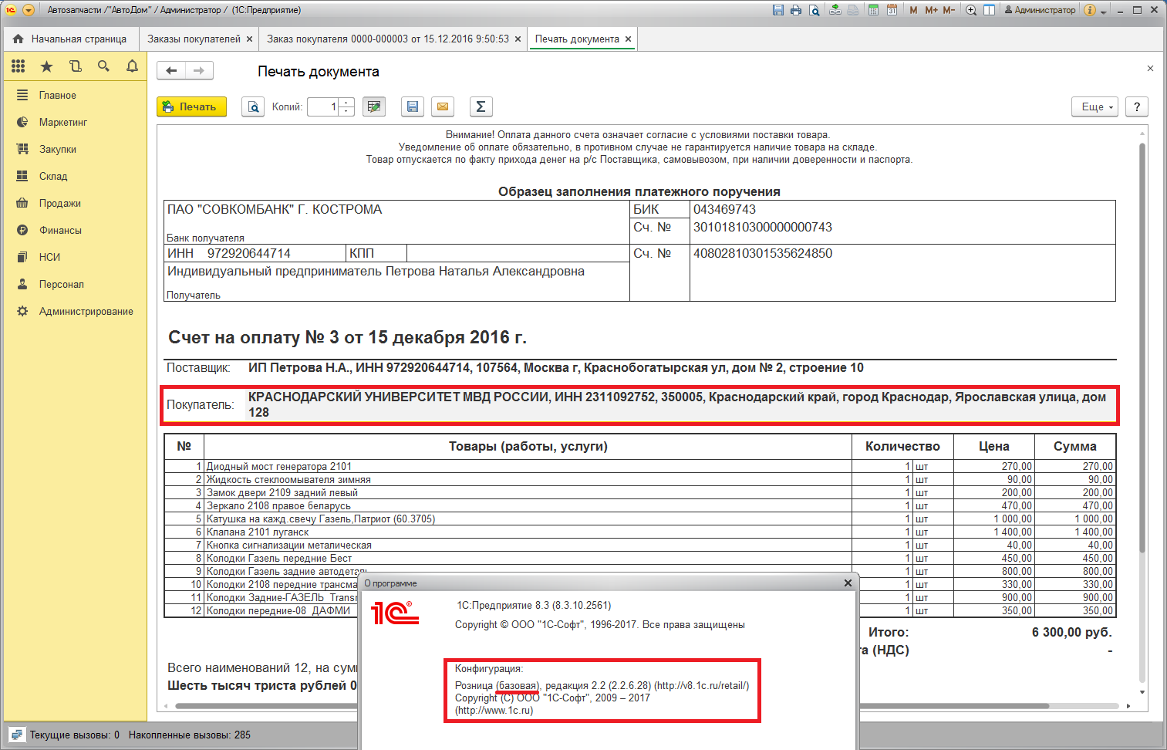Expand the dropdown arrow beside info icon
Screen dimensions: 1167x750
click(x=1104, y=11)
